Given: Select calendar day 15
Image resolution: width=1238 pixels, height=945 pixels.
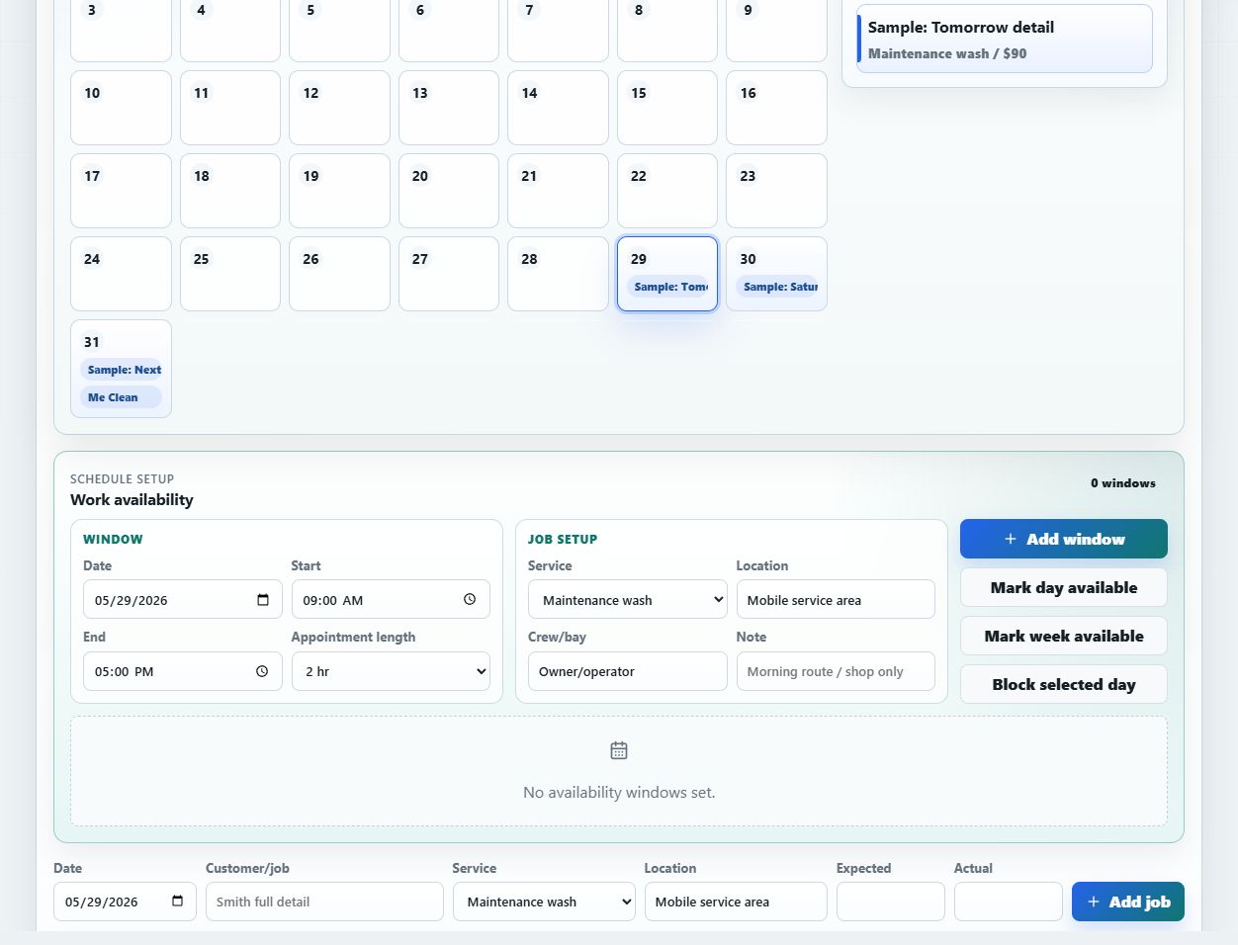Looking at the screenshot, I should [667, 108].
